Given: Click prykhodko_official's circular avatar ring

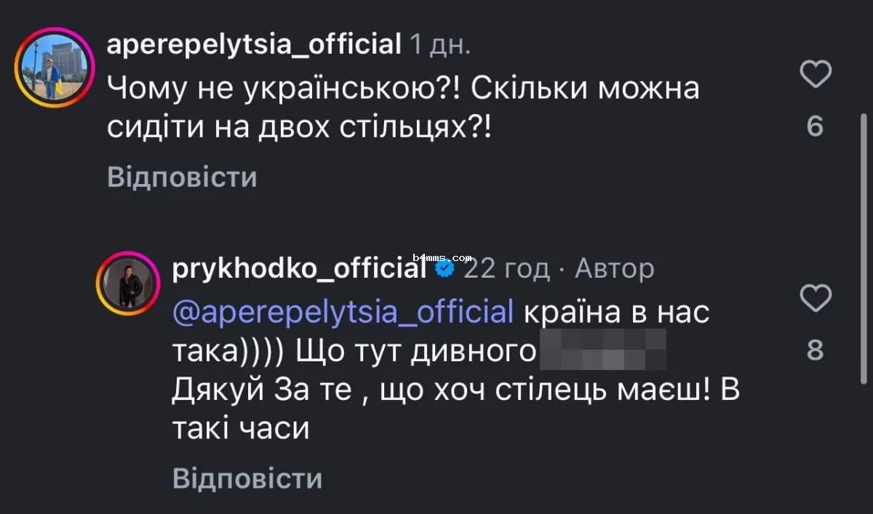Looking at the screenshot, I should [128, 282].
